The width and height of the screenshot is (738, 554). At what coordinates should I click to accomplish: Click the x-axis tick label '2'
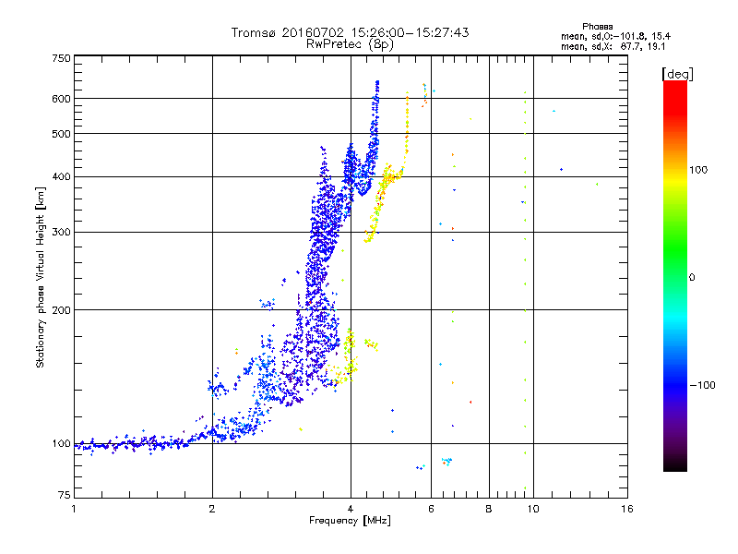pos(212,509)
